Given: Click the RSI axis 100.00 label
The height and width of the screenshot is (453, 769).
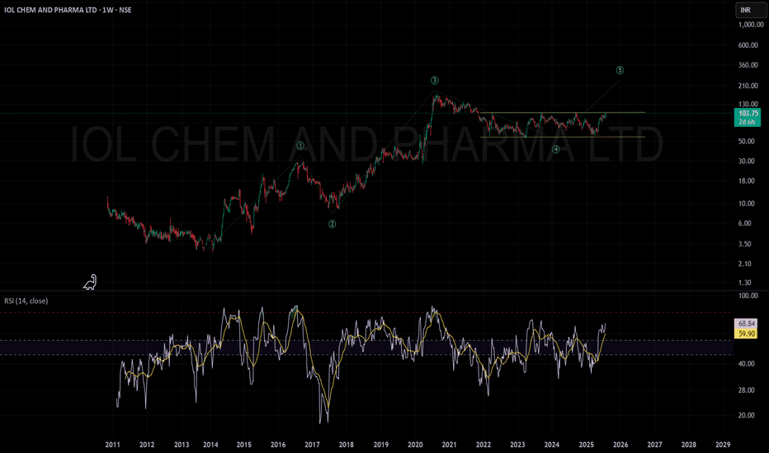Looking at the screenshot, I should pos(748,296).
